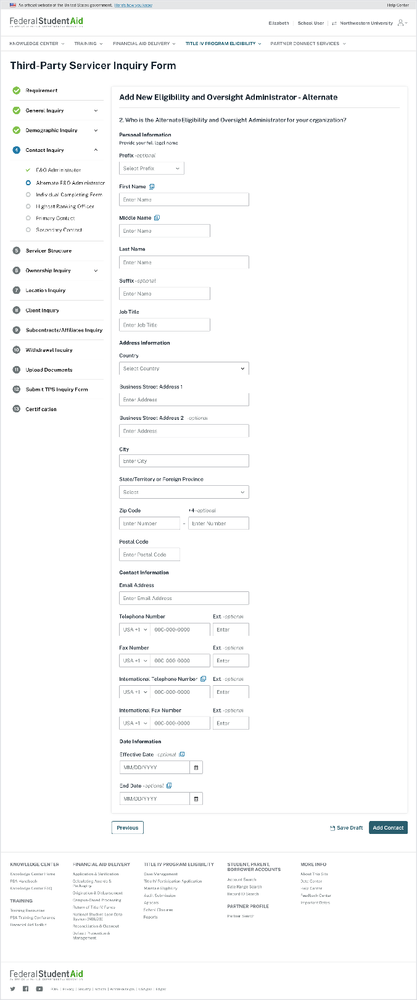Screen dimensions: 417x1000
Task: Open Title IV Program Eligibility menu
Action: tap(223, 44)
